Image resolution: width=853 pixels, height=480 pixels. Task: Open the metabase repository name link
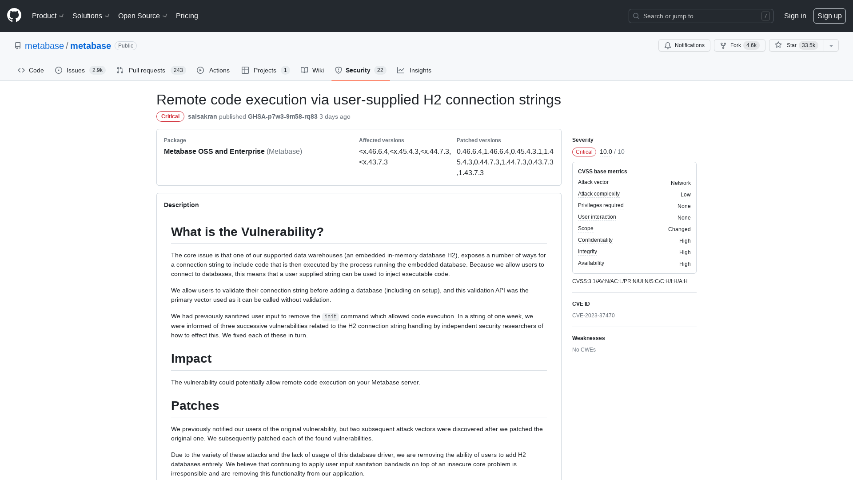click(91, 46)
